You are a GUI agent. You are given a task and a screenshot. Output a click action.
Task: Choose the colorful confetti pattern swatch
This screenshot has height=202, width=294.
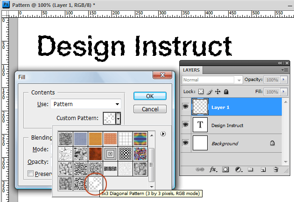tap(140, 154)
